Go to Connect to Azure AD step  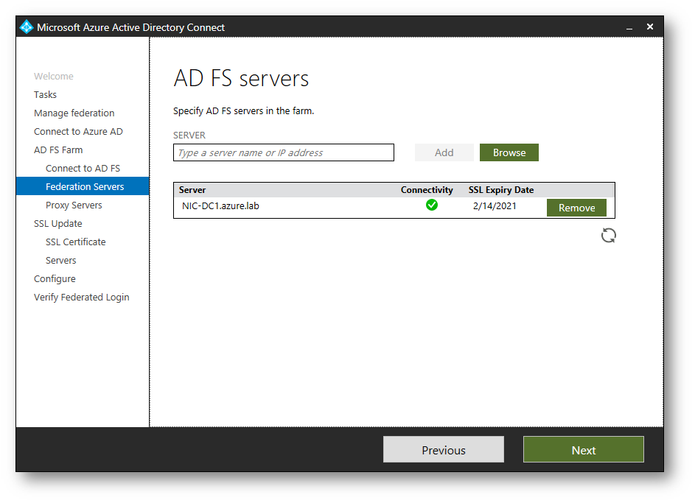click(x=78, y=132)
